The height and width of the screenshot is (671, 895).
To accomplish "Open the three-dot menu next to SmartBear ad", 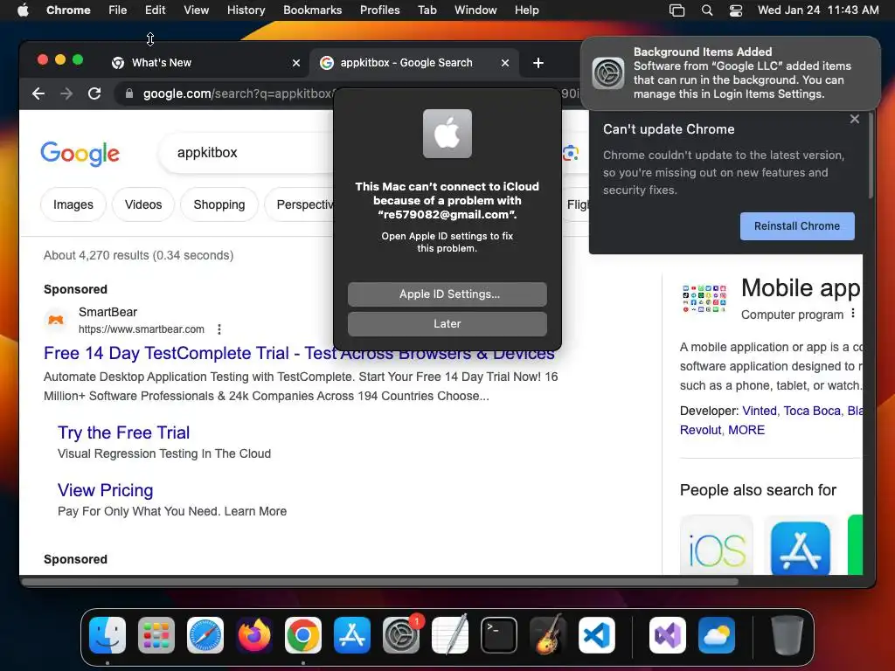I will [219, 329].
